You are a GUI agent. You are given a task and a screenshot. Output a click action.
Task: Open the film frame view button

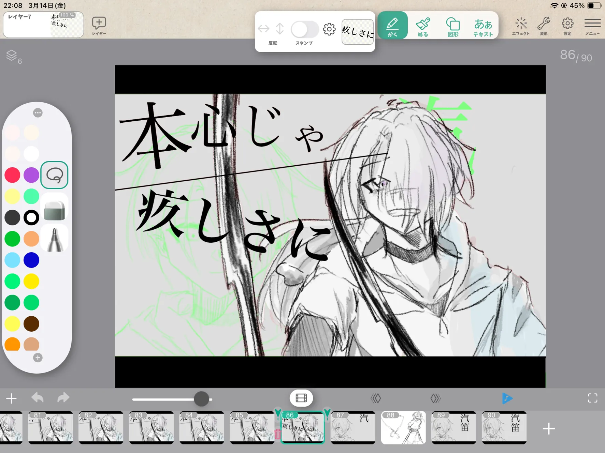tap(301, 398)
